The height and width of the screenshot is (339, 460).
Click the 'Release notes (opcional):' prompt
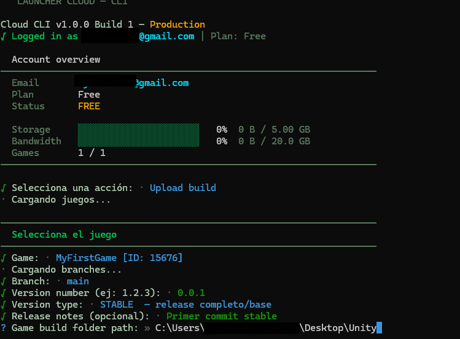[x=80, y=316]
